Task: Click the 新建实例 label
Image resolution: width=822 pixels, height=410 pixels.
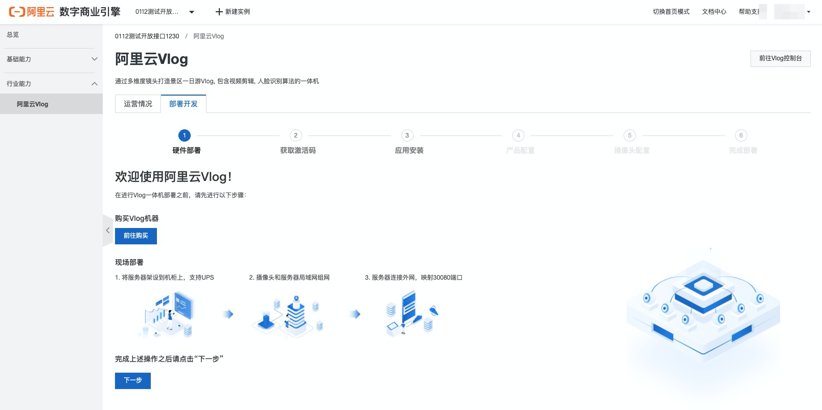Action: tap(238, 12)
